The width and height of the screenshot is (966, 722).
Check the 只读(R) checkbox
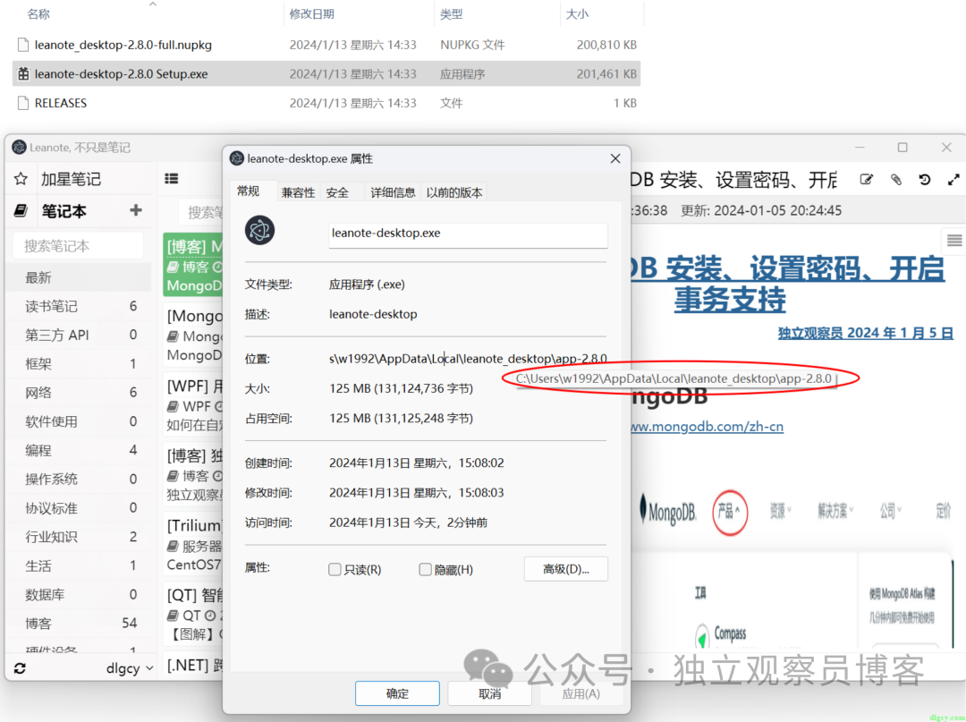(x=335, y=569)
